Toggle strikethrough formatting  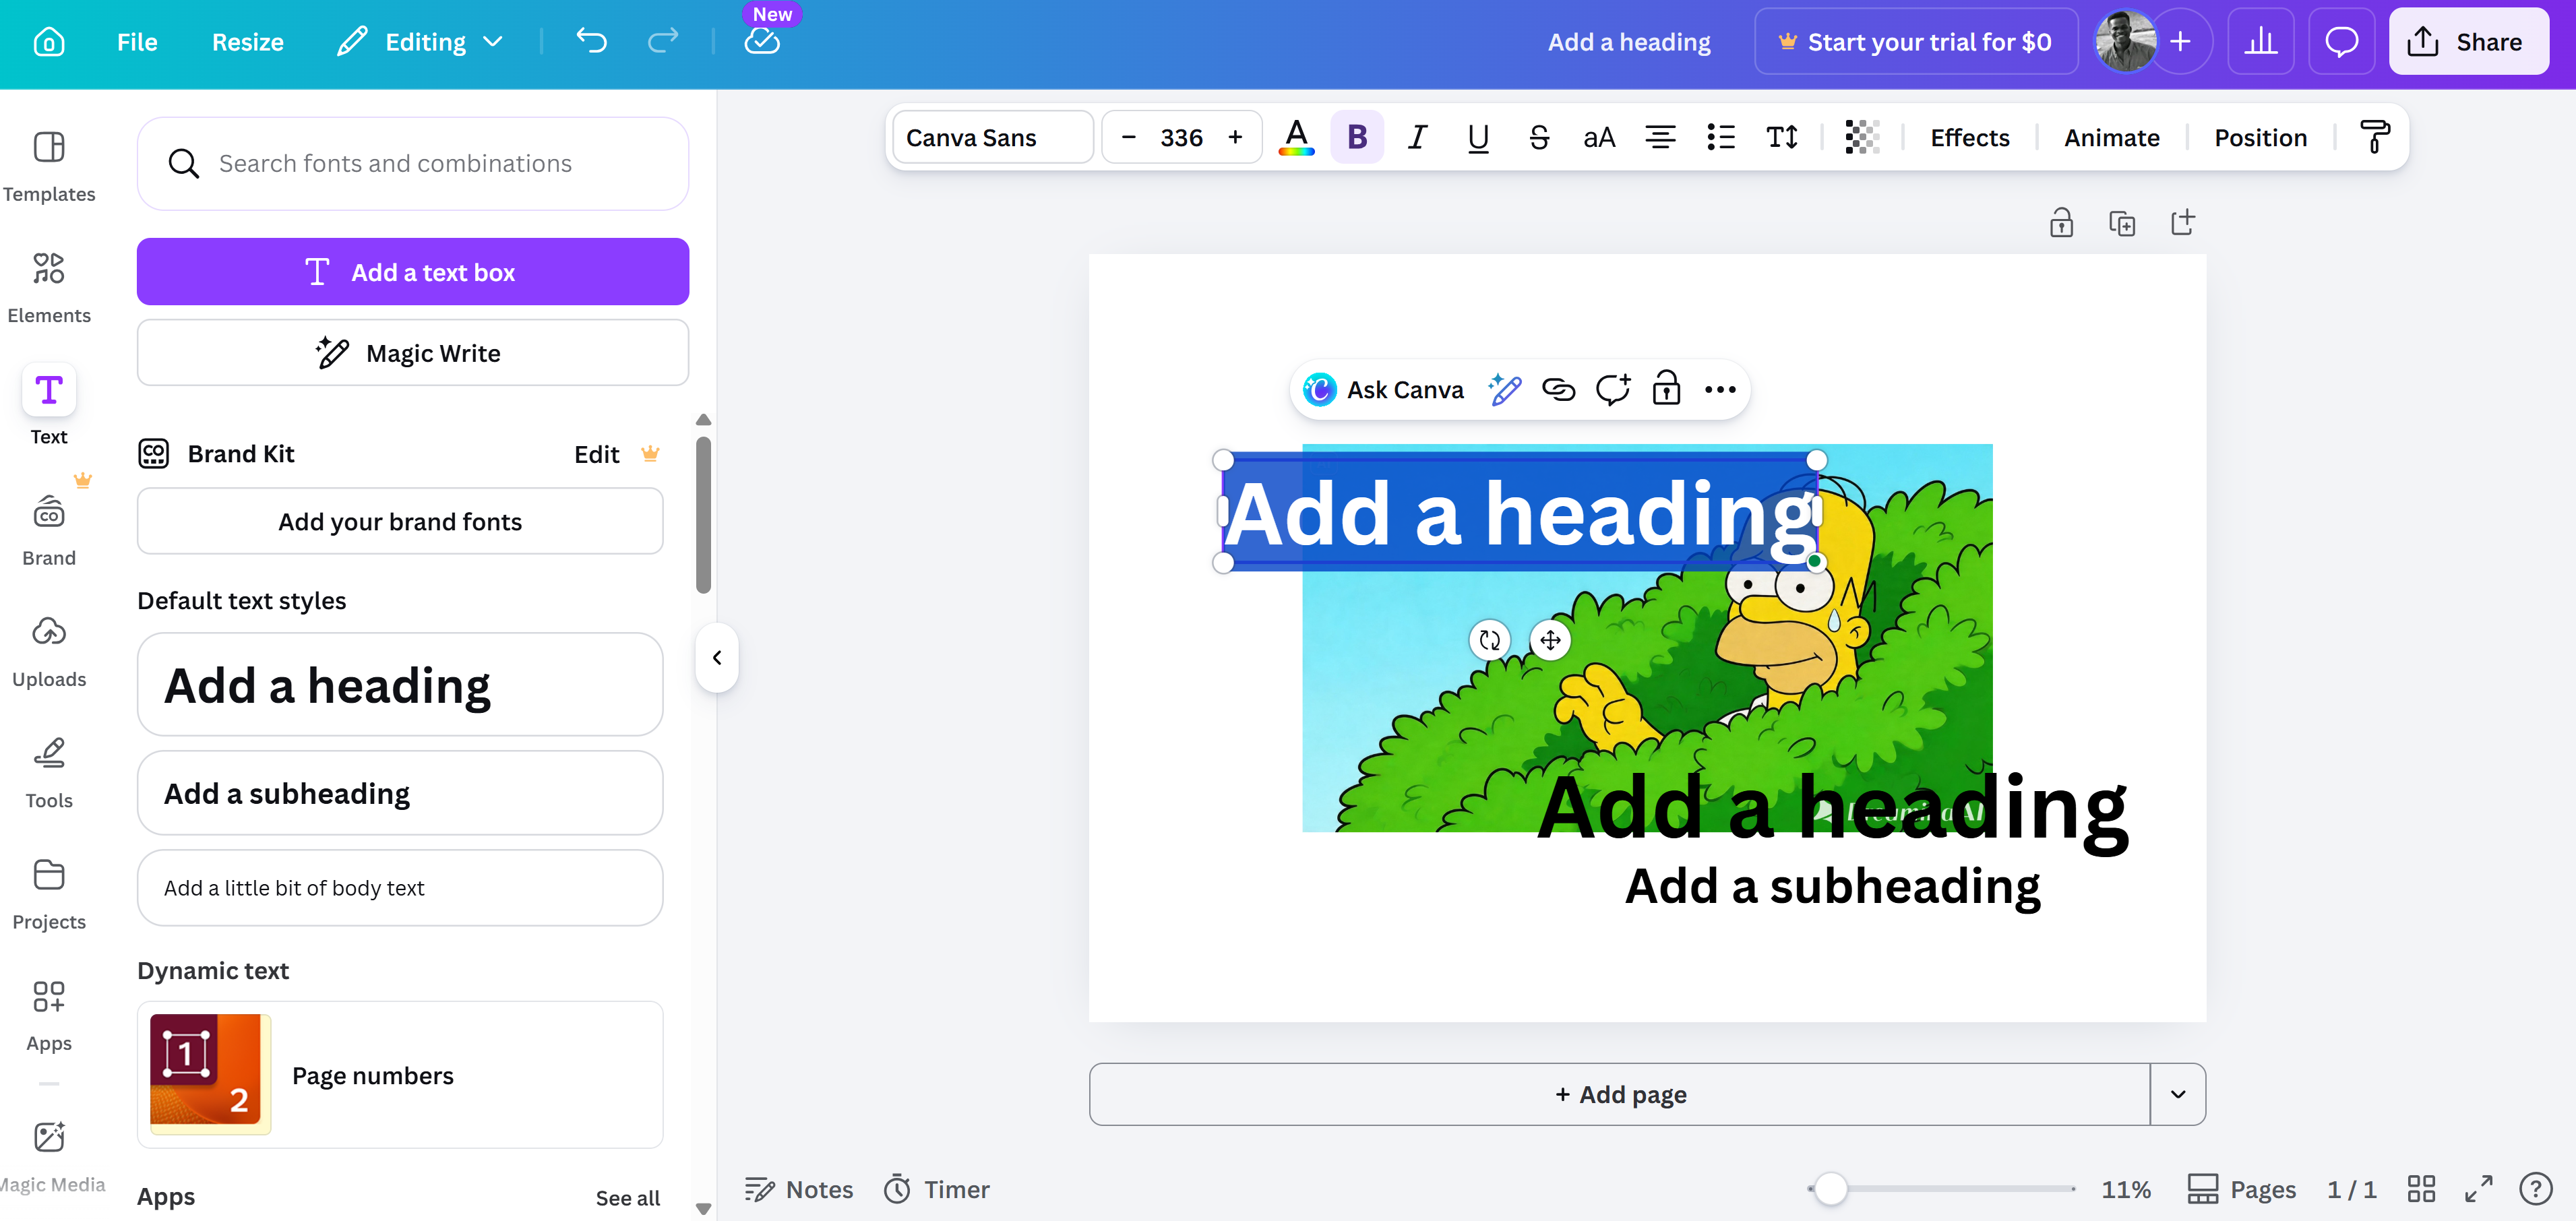pos(1539,137)
